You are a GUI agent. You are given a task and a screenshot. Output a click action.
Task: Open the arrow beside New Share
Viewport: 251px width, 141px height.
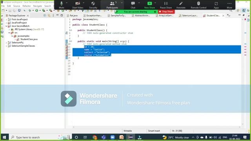(x=155, y=3)
